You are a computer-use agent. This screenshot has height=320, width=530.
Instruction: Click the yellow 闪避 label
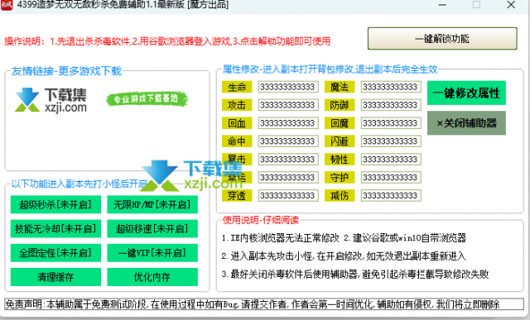click(x=340, y=141)
